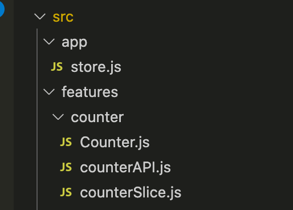This screenshot has width=293, height=210.
Task: Click the JS icon beside counterSlice.js
Action: (x=66, y=192)
